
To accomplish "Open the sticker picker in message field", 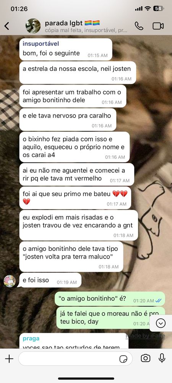I will [123, 359].
